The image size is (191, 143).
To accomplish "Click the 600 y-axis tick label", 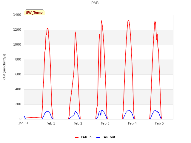I will click(x=18, y=74).
